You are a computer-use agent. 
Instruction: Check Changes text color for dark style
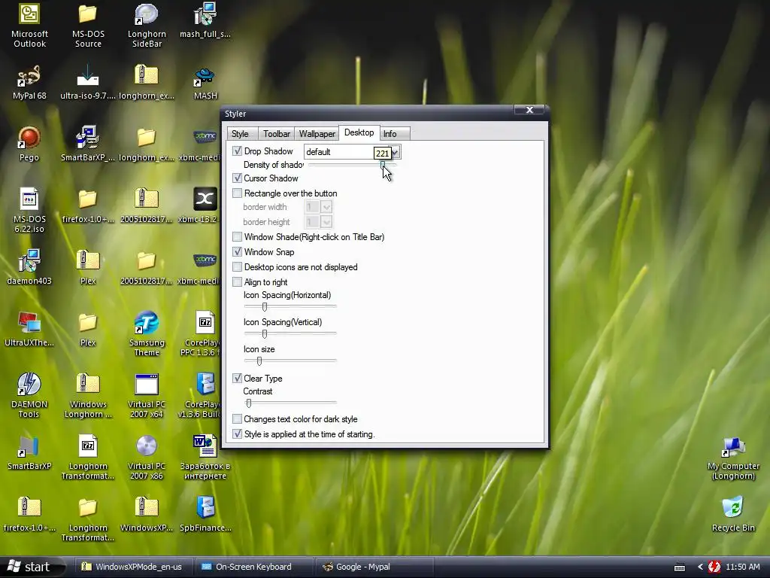pyautogui.click(x=237, y=418)
